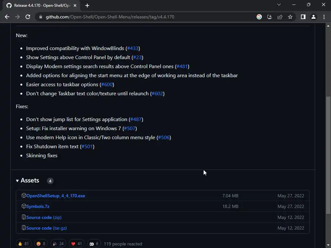Open issue #23 link
Screen dimensions: 331x248
(137, 57)
